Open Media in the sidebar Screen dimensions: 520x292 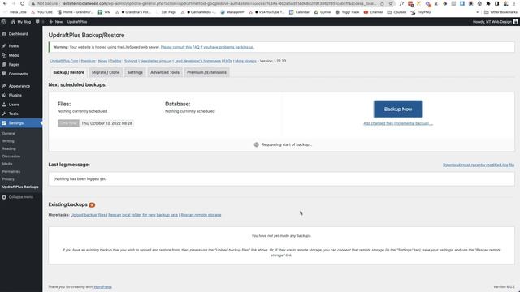pos(14,55)
